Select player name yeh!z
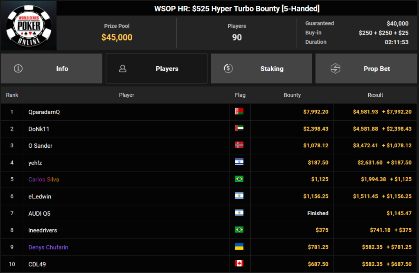The width and height of the screenshot is (419, 273). point(35,163)
